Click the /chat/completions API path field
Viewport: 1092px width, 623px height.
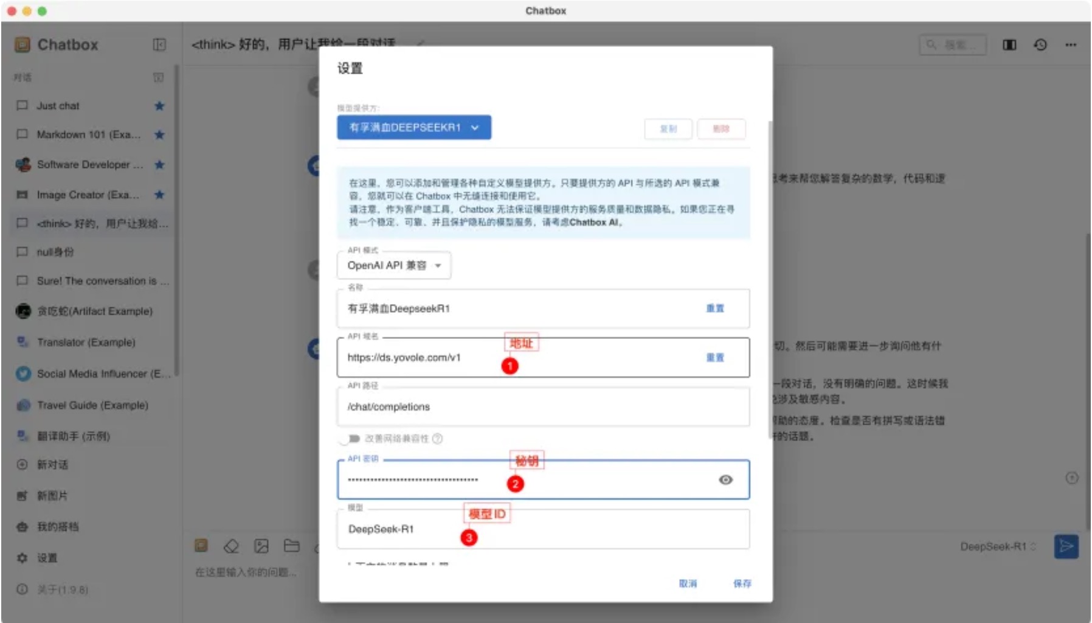tap(544, 407)
